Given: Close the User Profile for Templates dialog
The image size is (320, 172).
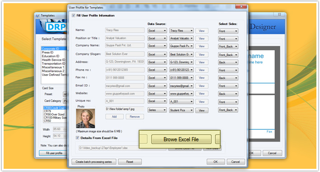Looking at the screenshot, I should (241, 6).
